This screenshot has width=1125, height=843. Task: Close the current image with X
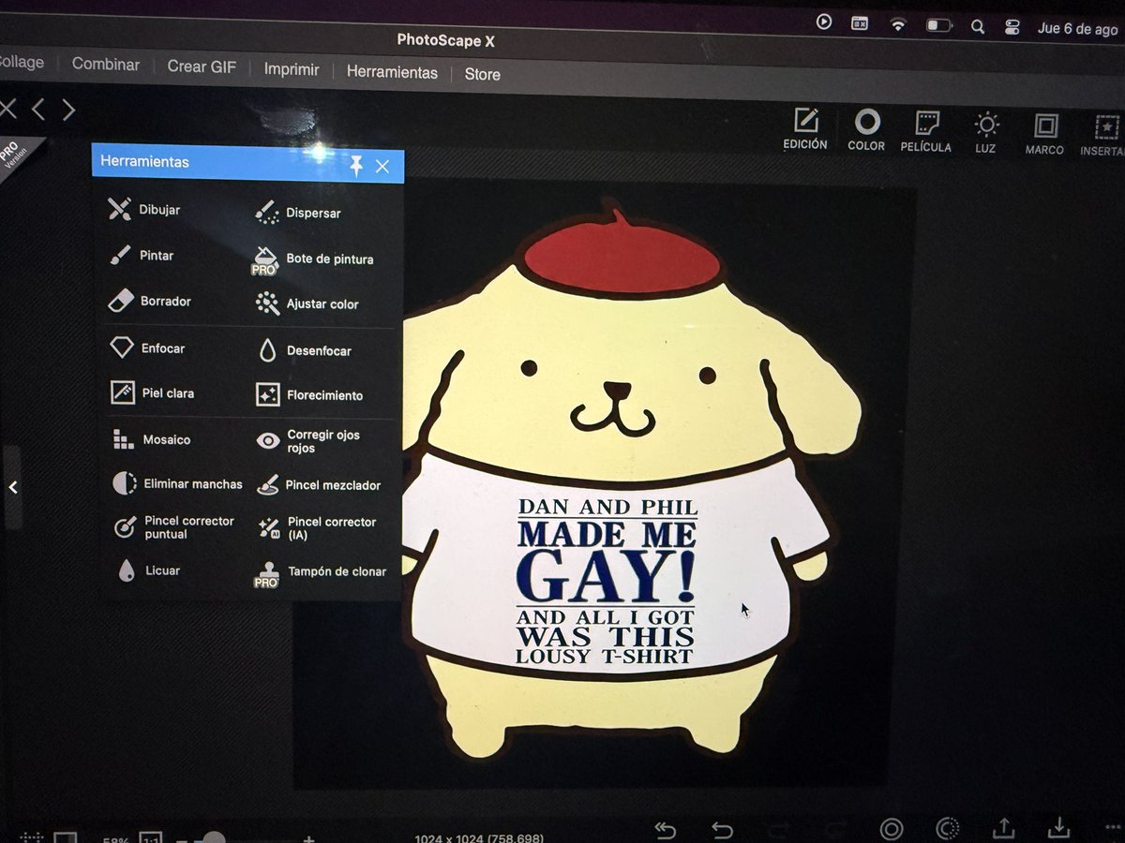pyautogui.click(x=7, y=109)
